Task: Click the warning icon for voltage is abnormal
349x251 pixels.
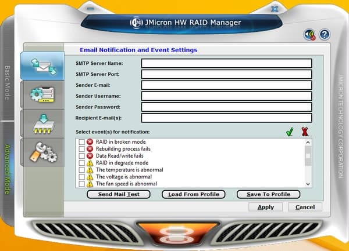Action: point(90,177)
